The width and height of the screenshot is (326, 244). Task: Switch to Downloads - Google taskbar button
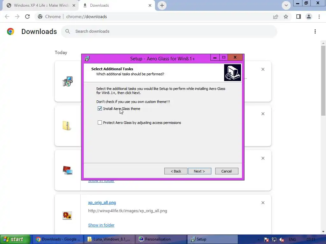click(58, 239)
